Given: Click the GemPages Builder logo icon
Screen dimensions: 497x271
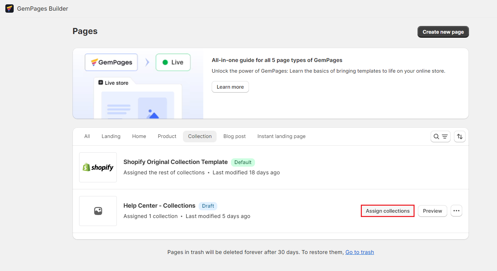Looking at the screenshot, I should 9,8.
